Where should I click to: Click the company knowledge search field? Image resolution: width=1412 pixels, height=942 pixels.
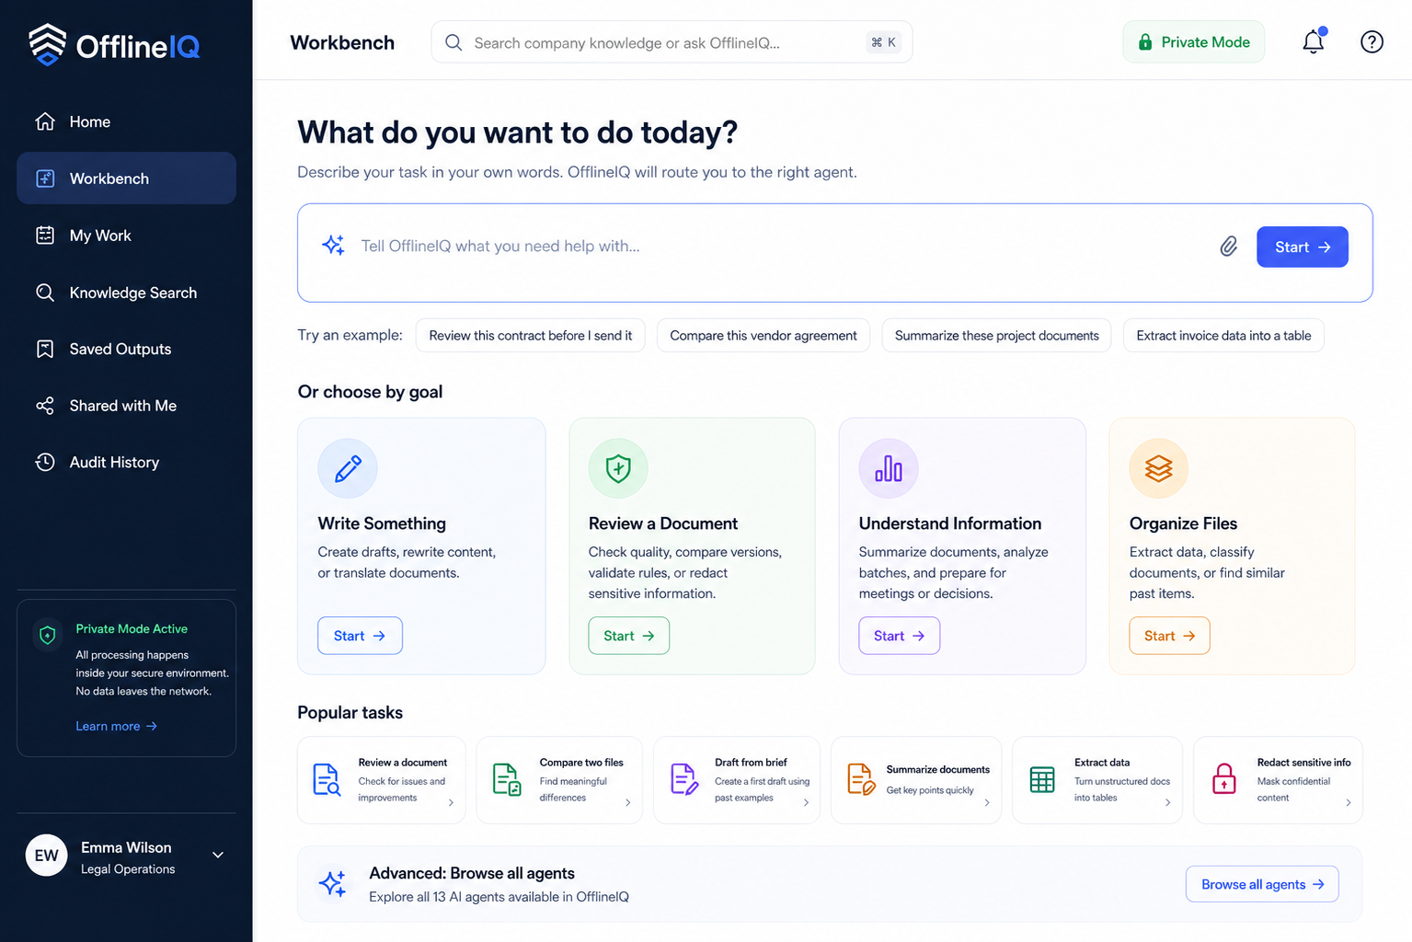click(x=672, y=42)
